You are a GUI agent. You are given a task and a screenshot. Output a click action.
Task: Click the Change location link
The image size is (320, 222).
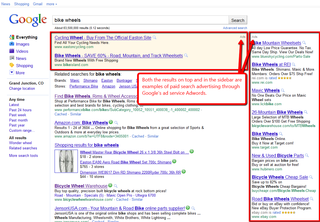(22, 88)
